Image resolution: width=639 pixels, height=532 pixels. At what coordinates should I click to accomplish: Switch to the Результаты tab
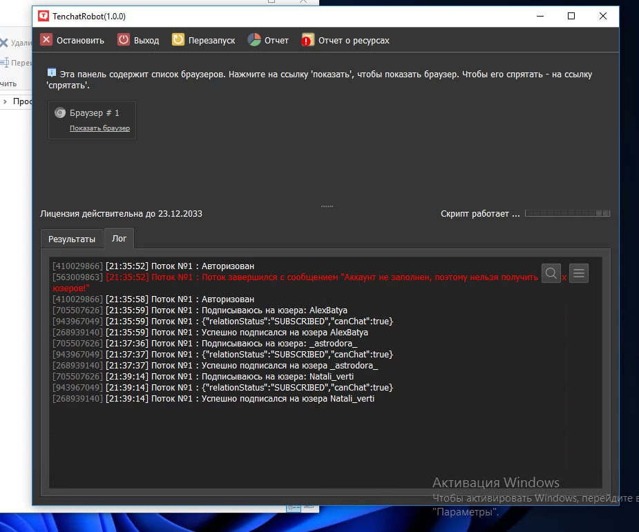(x=72, y=239)
